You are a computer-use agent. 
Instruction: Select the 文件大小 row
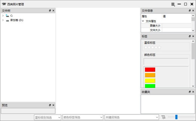pyautogui.click(x=166, y=30)
